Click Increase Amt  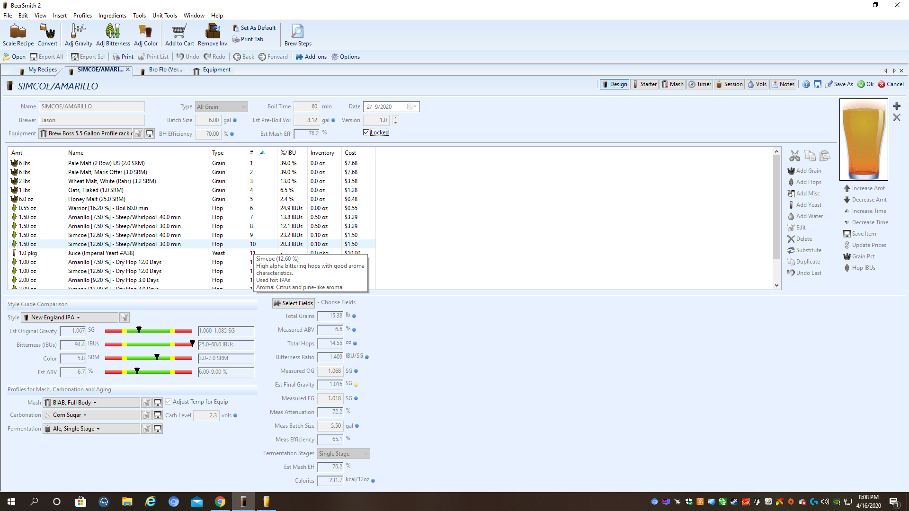(x=864, y=188)
